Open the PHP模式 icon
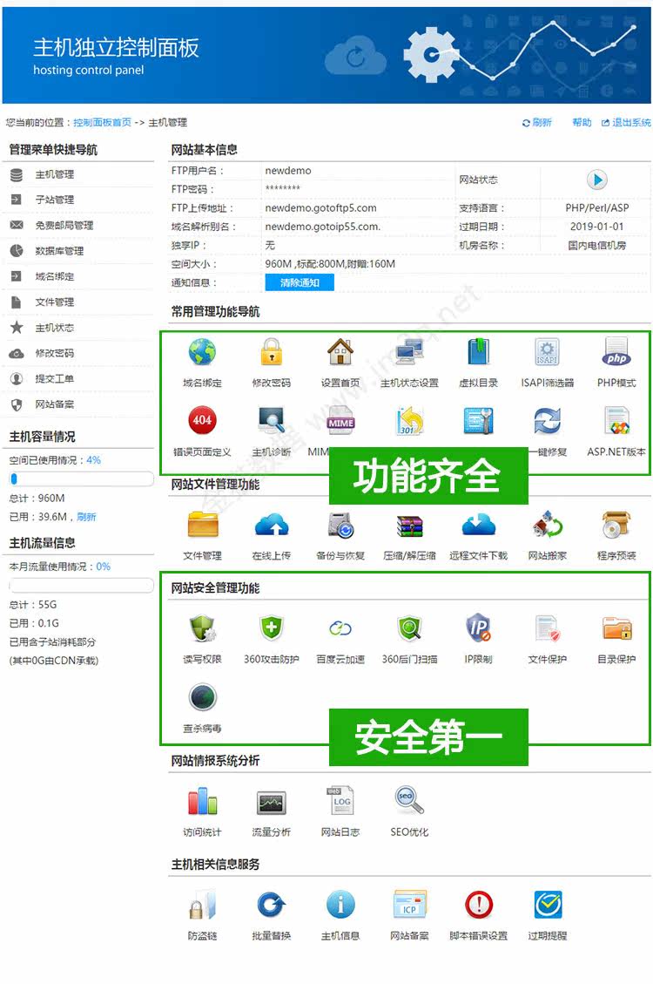The width and height of the screenshot is (653, 984). pos(616,352)
